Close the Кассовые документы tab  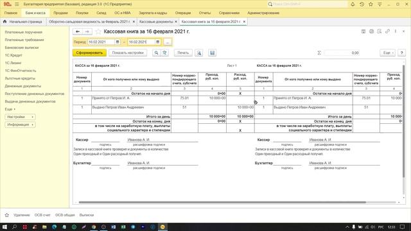tap(176, 22)
